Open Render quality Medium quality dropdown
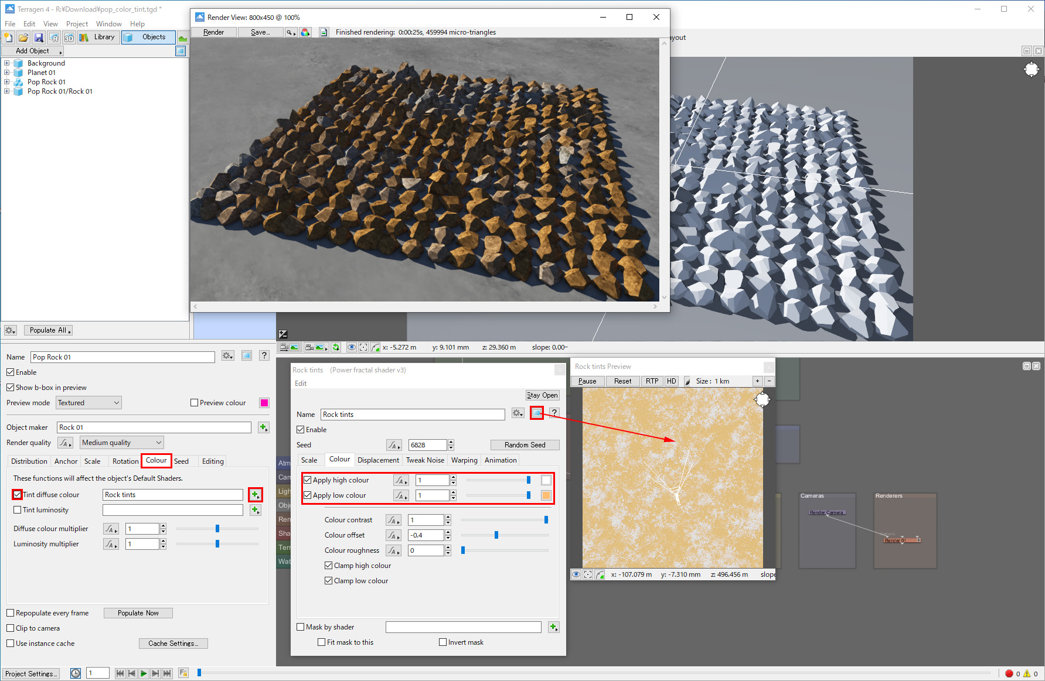 121,443
